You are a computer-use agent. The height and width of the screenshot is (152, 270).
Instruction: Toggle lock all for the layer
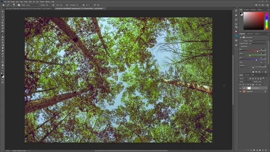click(253, 84)
